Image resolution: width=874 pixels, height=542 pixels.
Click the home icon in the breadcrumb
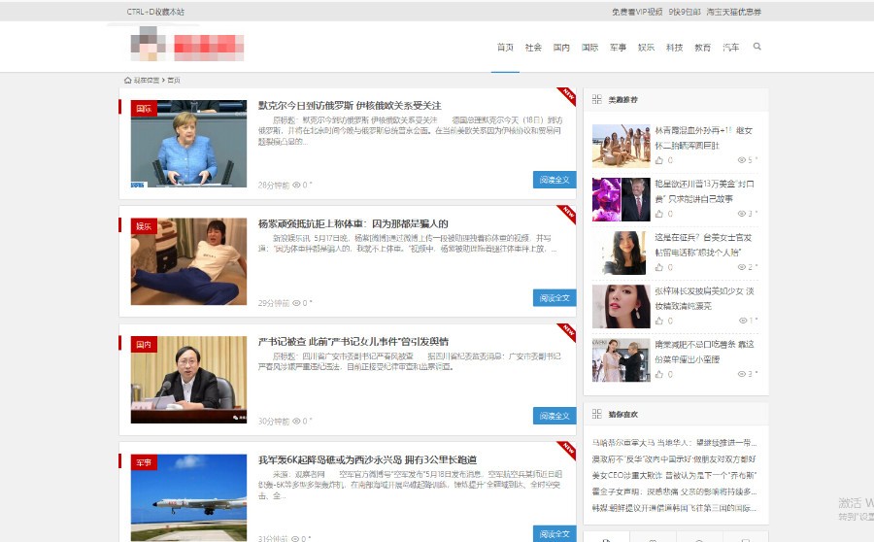tap(127, 81)
